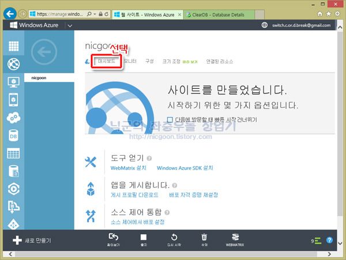The width and height of the screenshot is (346, 260).
Task: Click 게시 프로필 다운로드 link
Action: [x=134, y=195]
